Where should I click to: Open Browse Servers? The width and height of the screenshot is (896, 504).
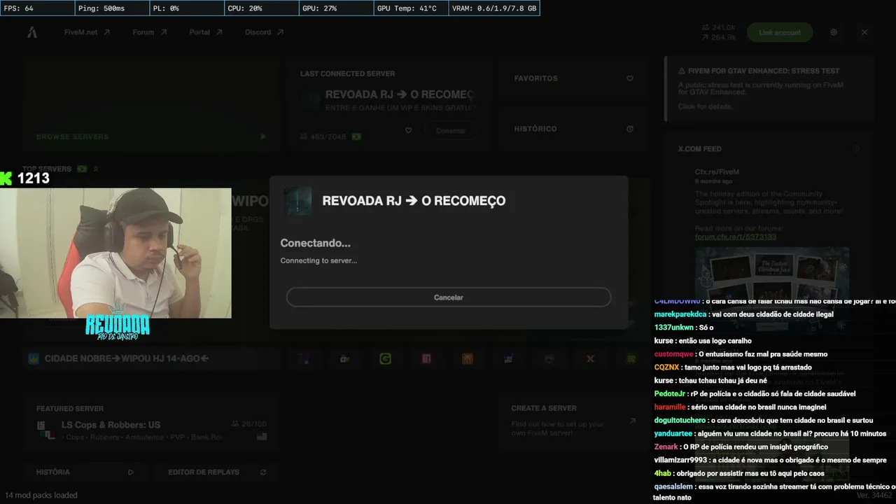tap(151, 105)
